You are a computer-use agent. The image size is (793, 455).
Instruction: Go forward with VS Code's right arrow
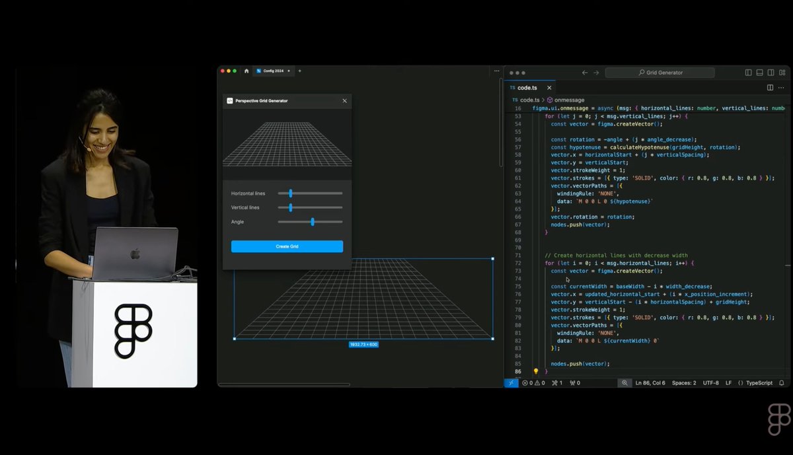point(596,73)
